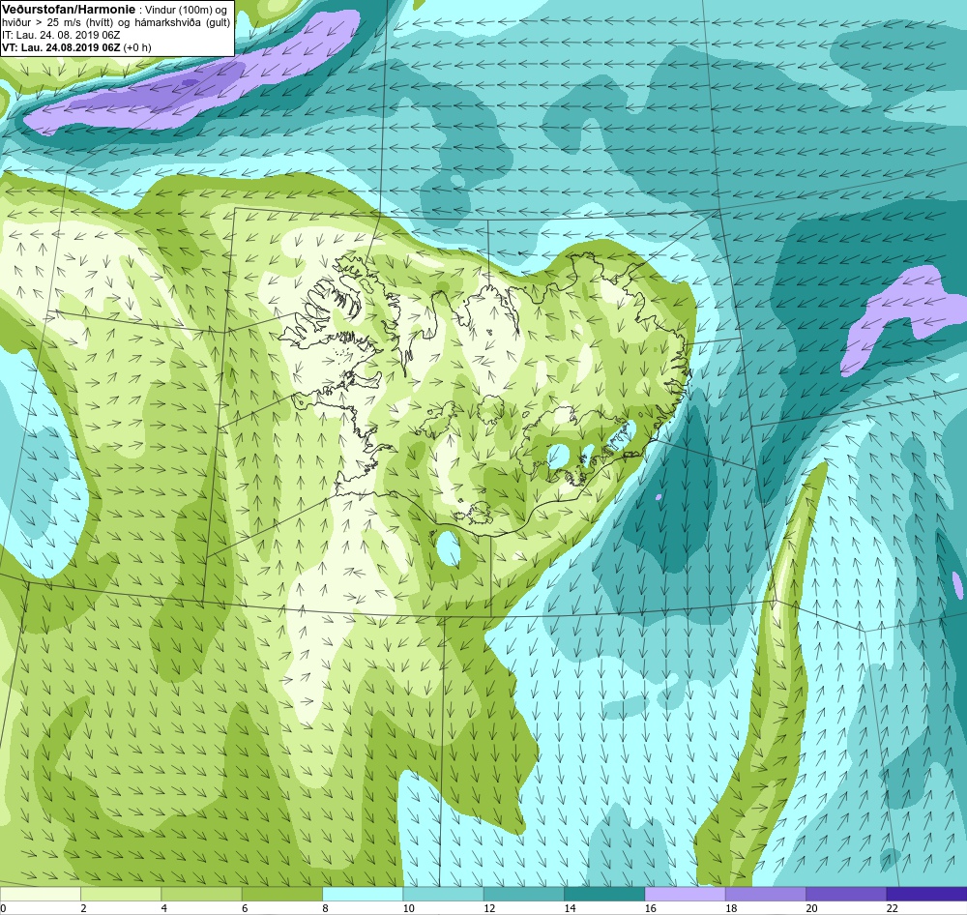Viewport: 967px width, 915px height.
Task: Click the legend scale value '12'
Action: (x=489, y=907)
